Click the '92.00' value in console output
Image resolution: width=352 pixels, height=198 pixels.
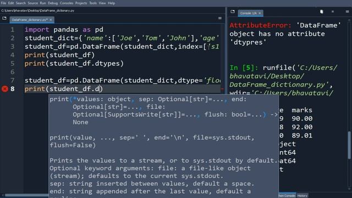pyautogui.click(x=302, y=127)
